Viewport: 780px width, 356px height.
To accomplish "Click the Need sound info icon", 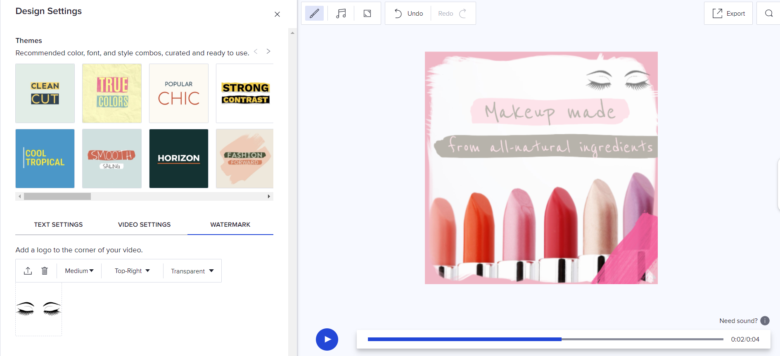I will pyautogui.click(x=765, y=321).
